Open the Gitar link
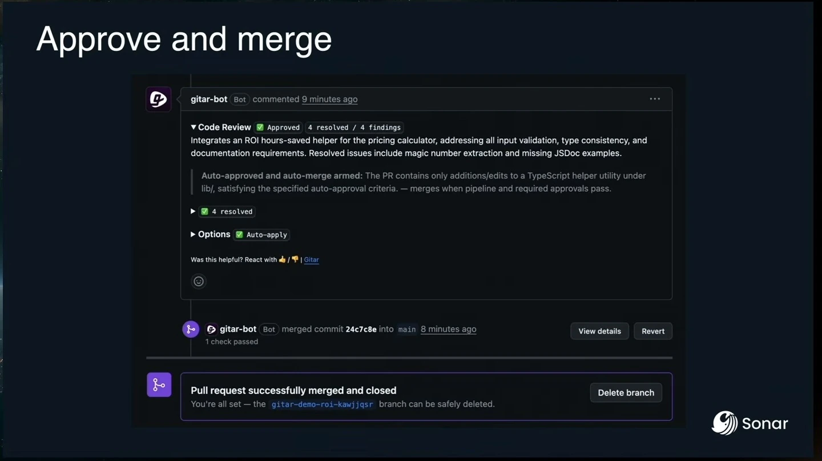Image resolution: width=822 pixels, height=461 pixels. pos(311,259)
